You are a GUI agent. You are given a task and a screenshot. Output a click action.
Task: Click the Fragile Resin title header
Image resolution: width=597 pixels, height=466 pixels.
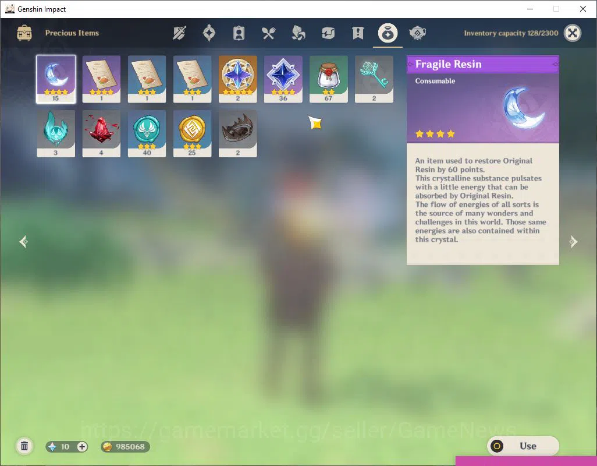point(483,65)
